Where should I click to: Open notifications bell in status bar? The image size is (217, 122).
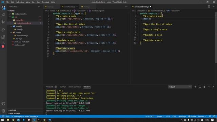[214, 117]
